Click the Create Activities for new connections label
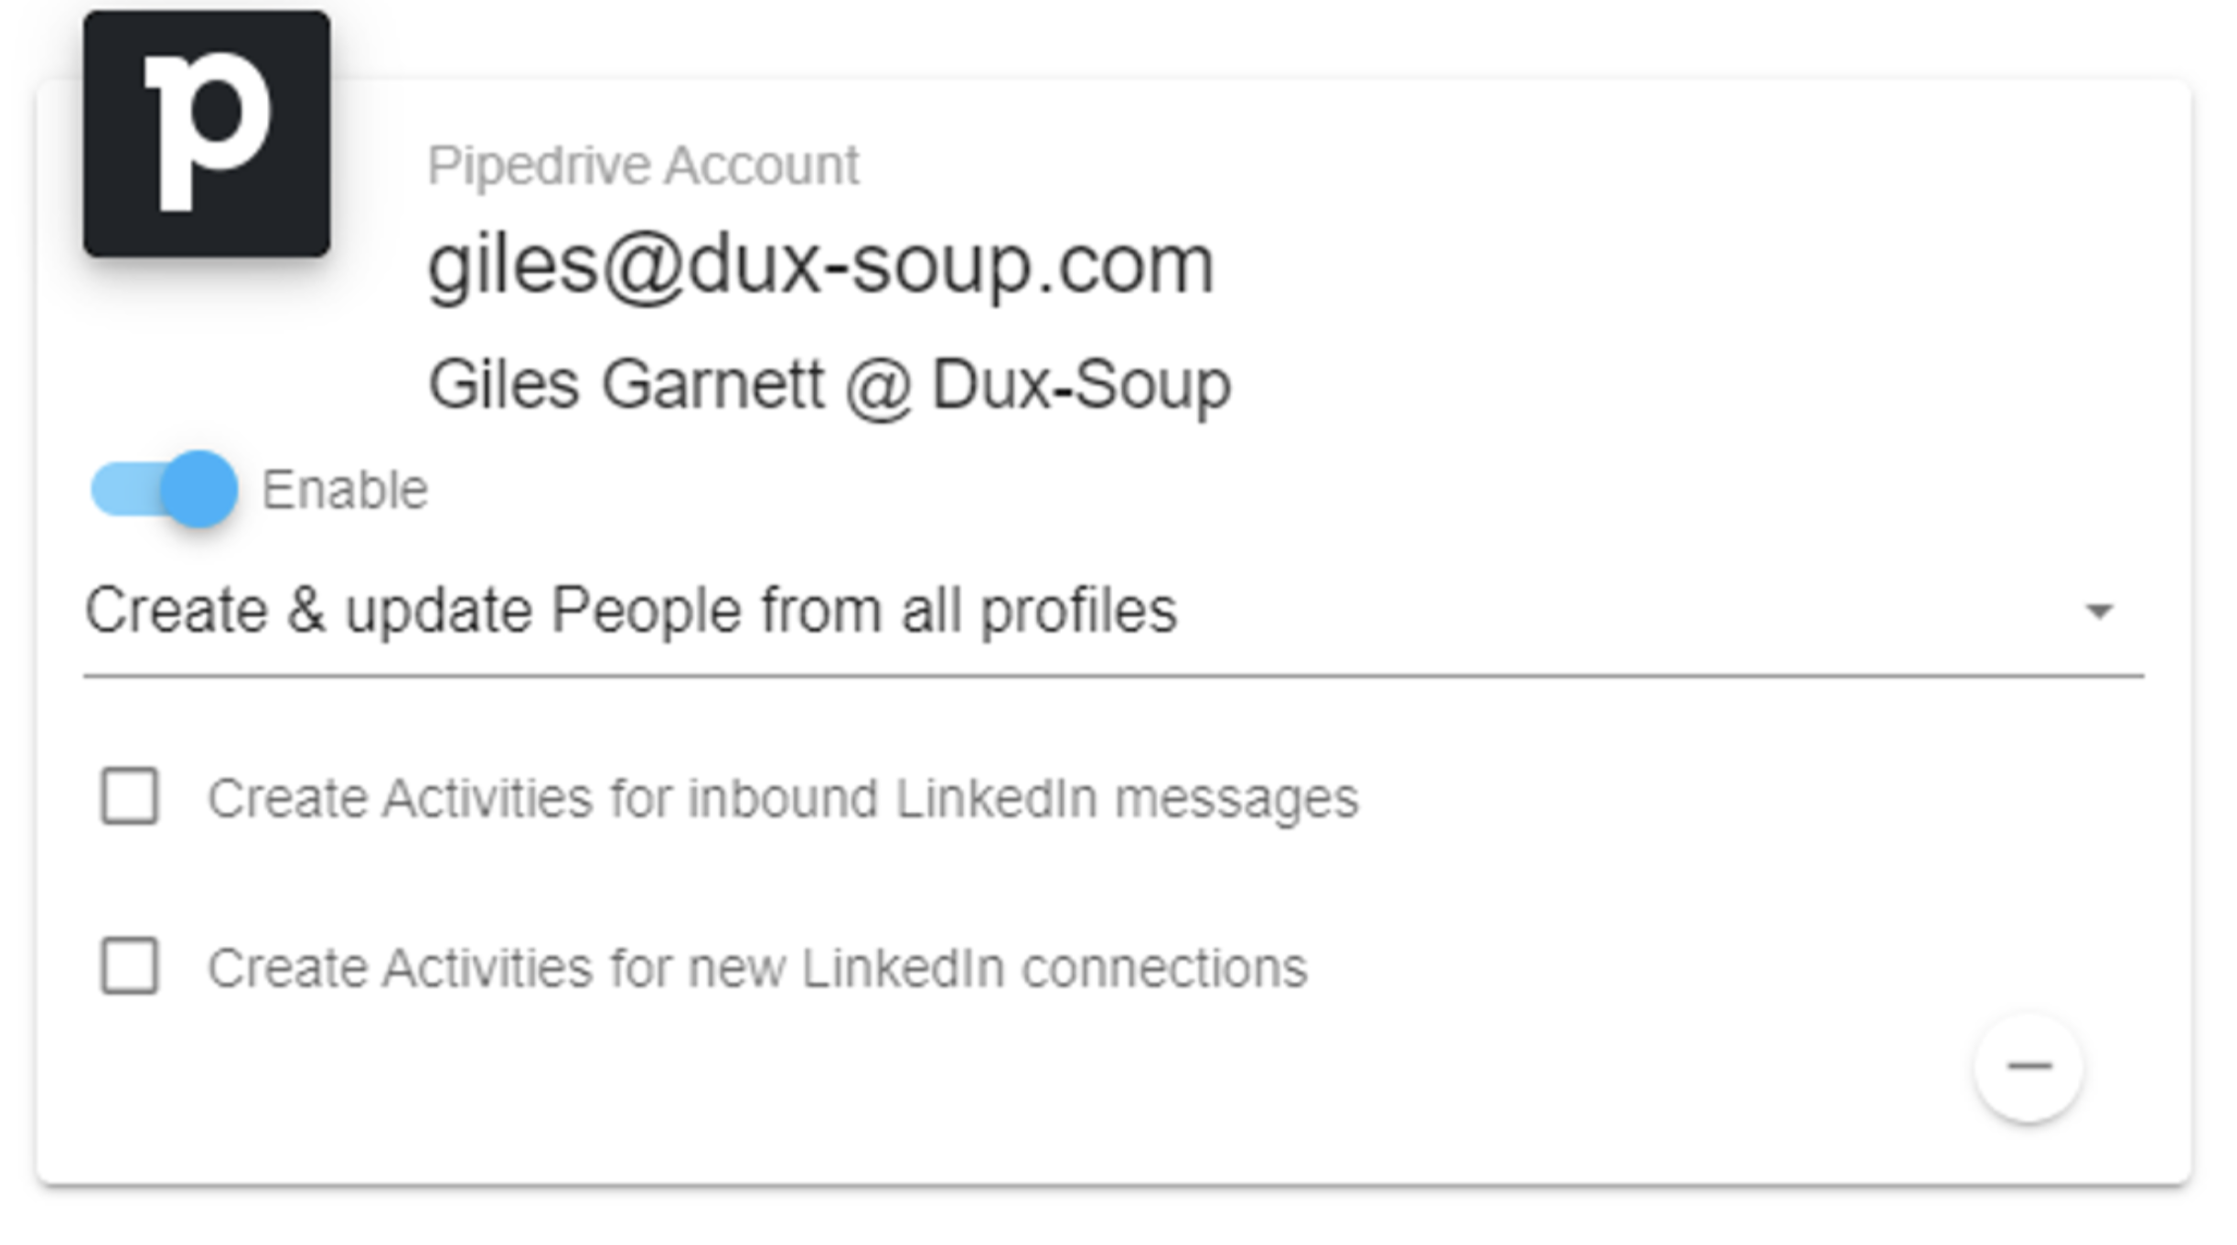2237x1245 pixels. tap(757, 968)
